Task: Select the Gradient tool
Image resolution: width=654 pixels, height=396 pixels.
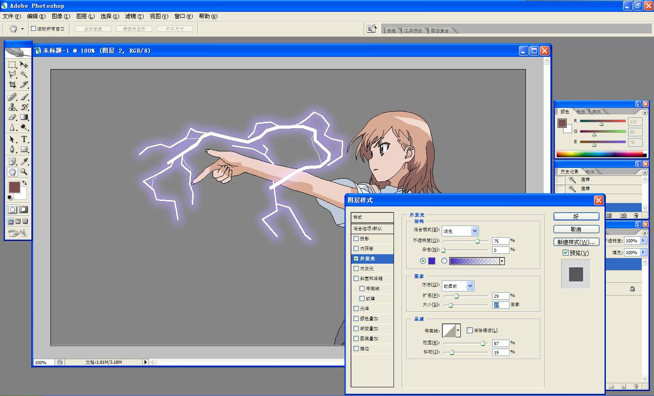Action: 24,117
